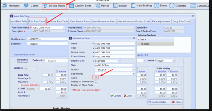This screenshot has height=111, width=212.
Task: Uncheck the Active checkbox
Action: point(96,78)
